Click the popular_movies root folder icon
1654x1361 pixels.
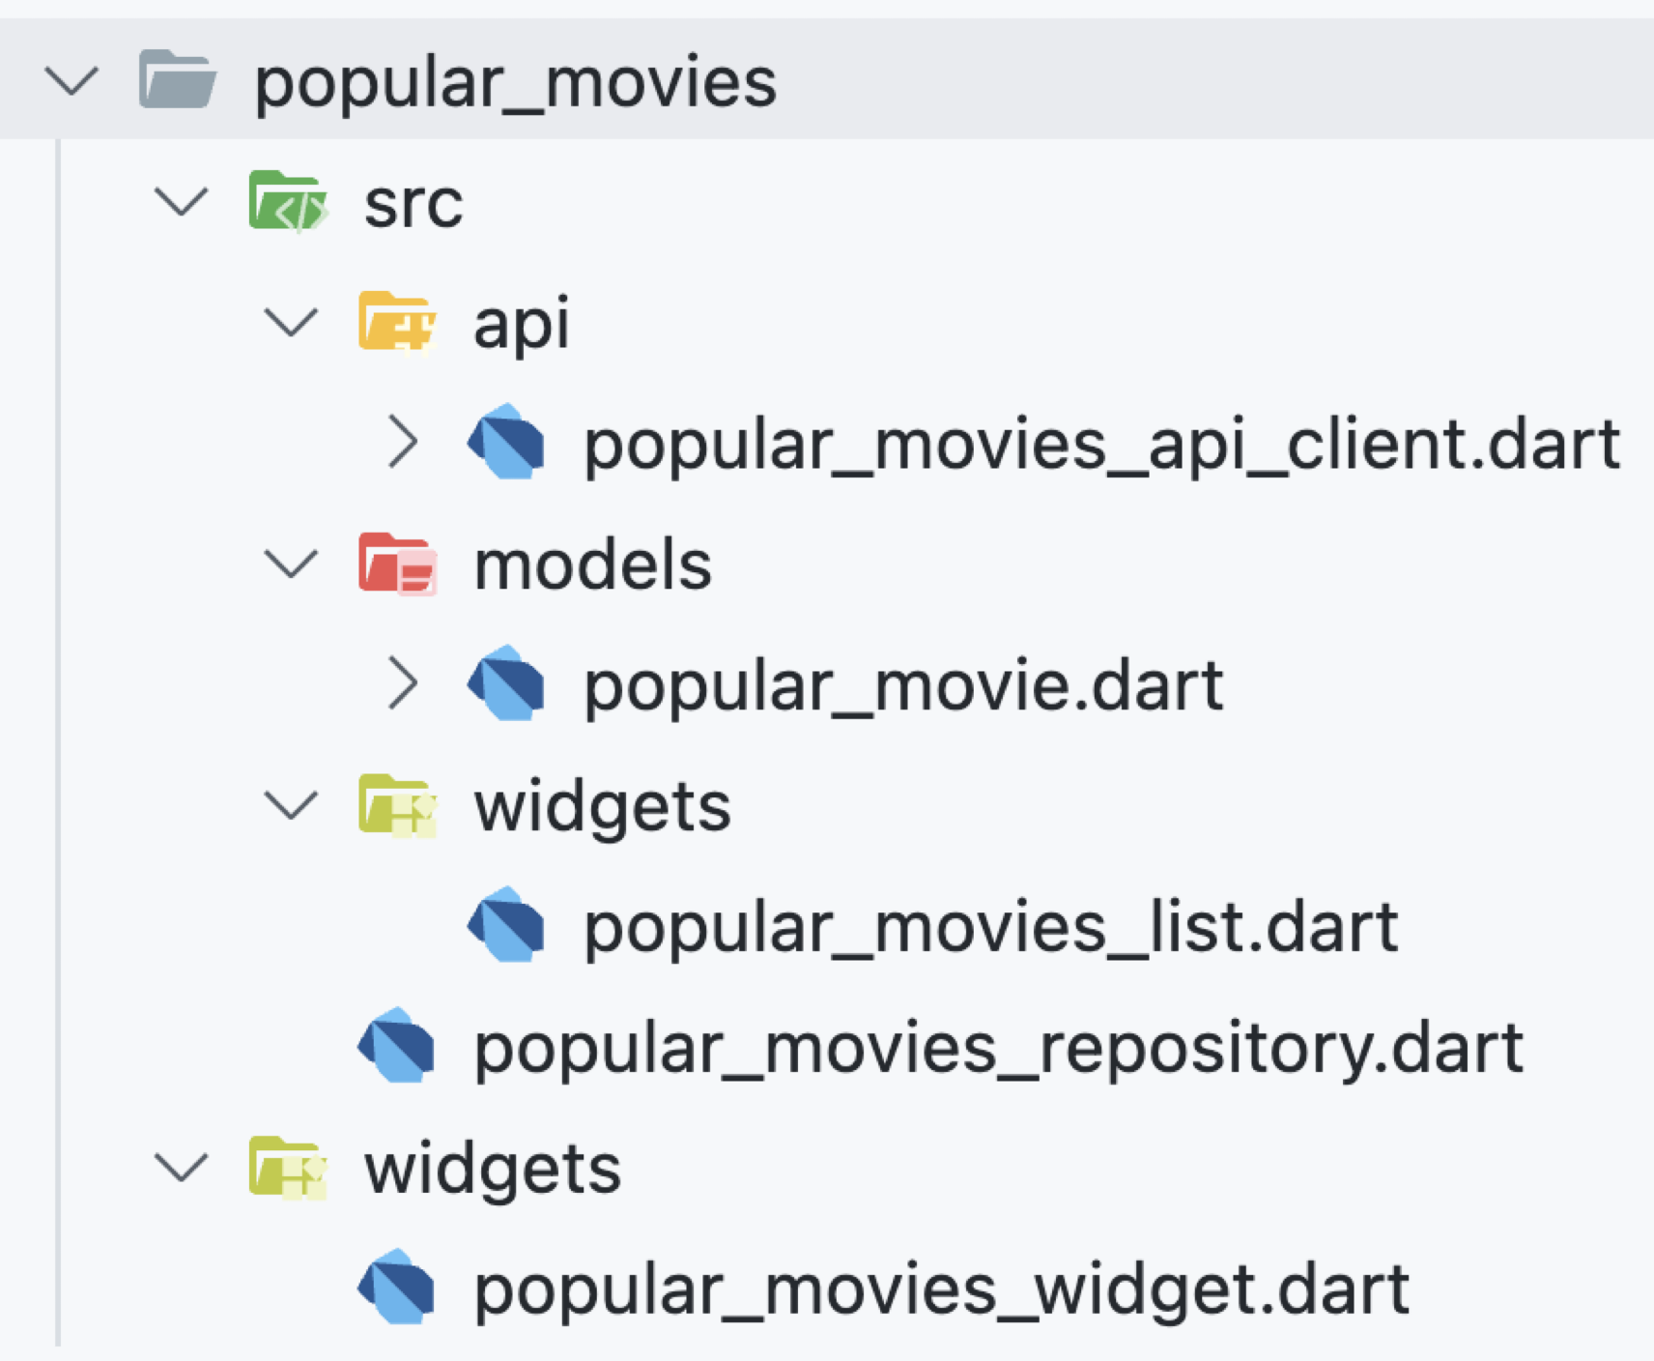click(177, 79)
